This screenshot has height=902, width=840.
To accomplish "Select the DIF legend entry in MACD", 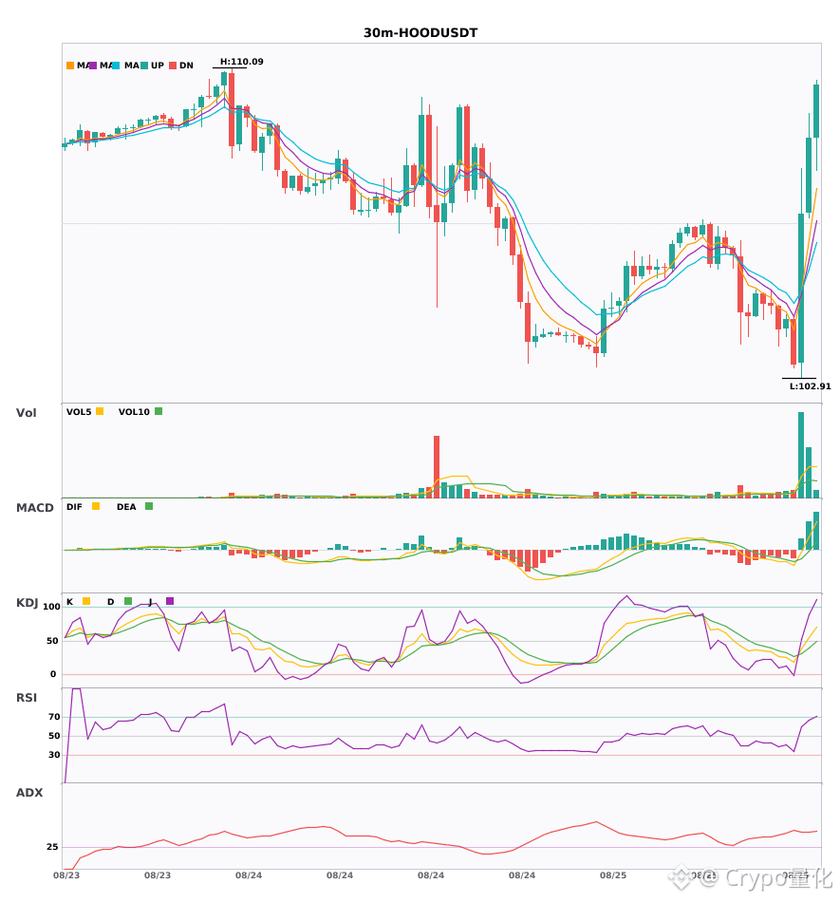I will pos(83,507).
